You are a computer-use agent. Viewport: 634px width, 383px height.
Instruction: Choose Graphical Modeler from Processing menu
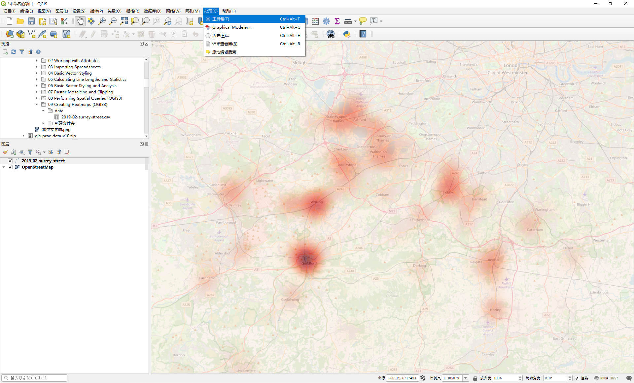tap(232, 27)
